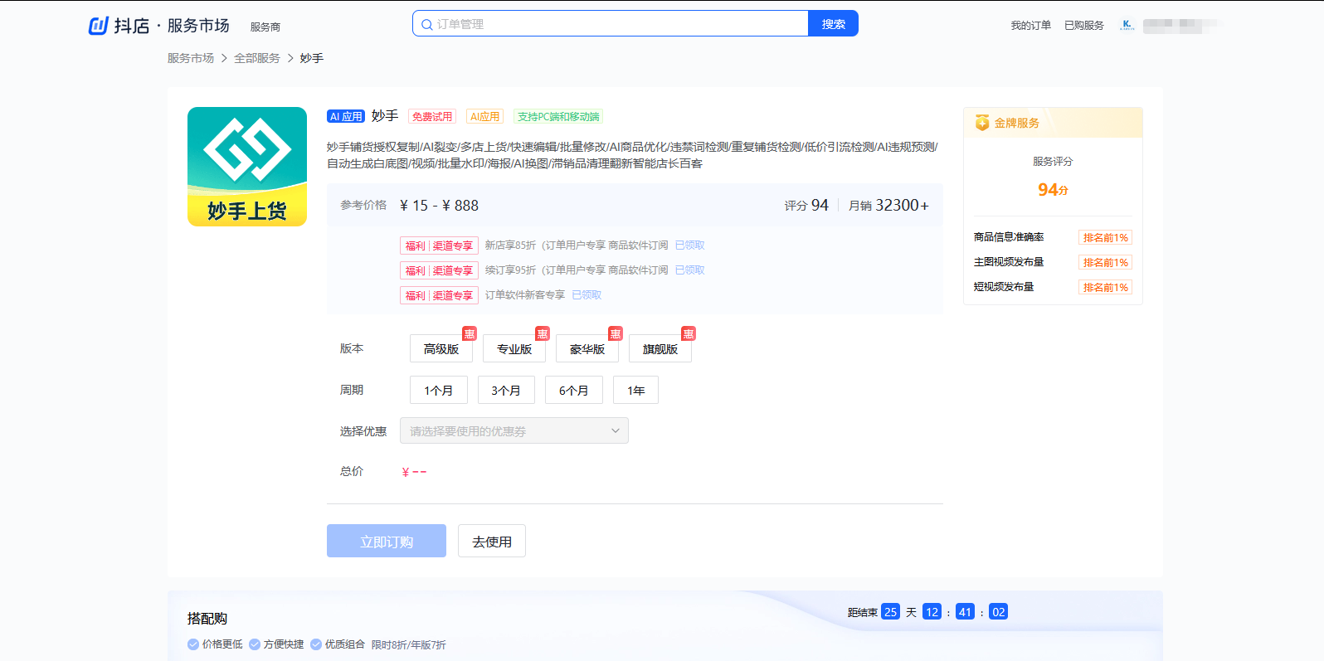Click 已领取 for 续订享95折
The image size is (1324, 661).
tap(690, 270)
